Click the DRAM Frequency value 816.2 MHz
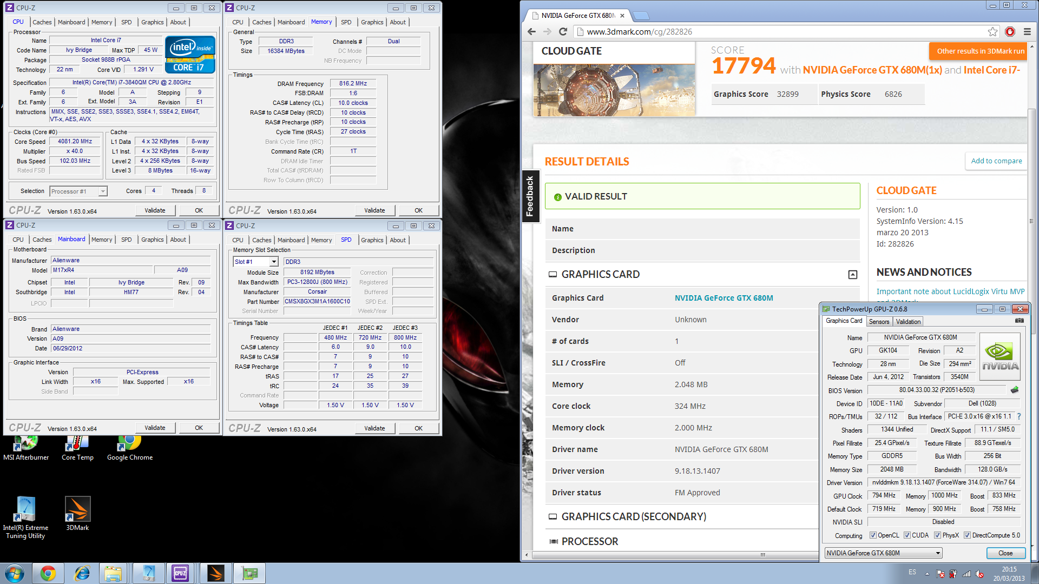 (353, 84)
